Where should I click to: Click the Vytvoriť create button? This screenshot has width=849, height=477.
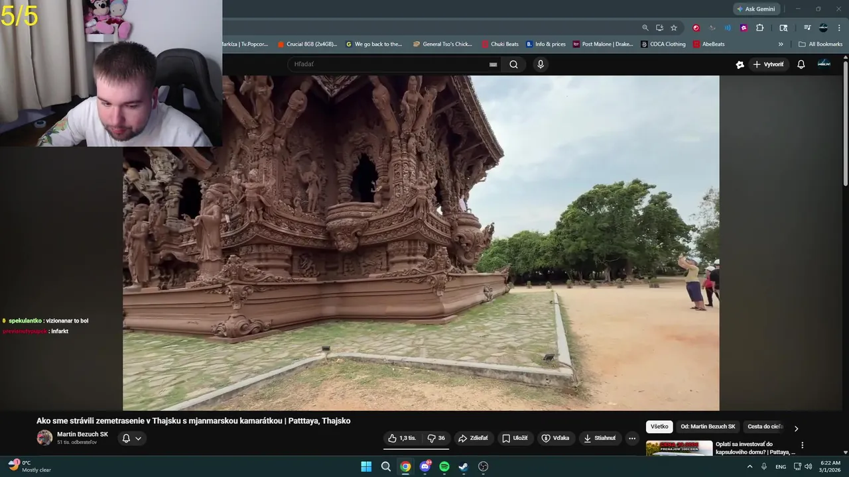pos(768,64)
